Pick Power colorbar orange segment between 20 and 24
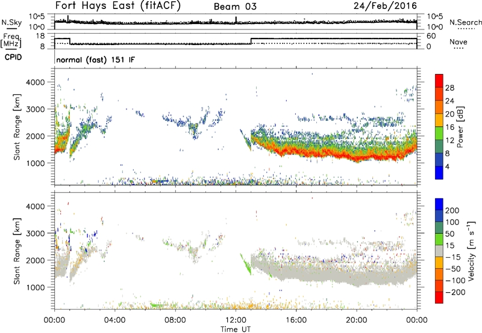 439,107
